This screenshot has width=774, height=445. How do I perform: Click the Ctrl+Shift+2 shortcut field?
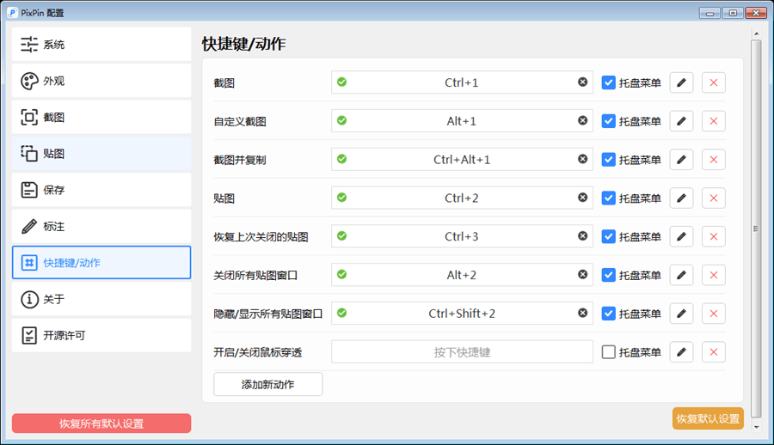tap(462, 314)
